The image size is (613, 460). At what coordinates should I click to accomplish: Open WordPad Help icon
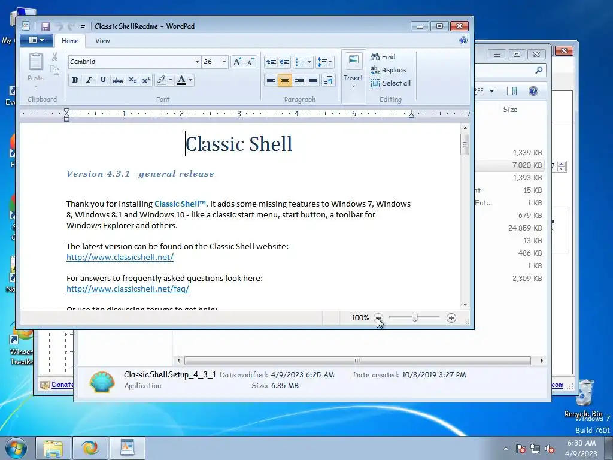pyautogui.click(x=463, y=40)
